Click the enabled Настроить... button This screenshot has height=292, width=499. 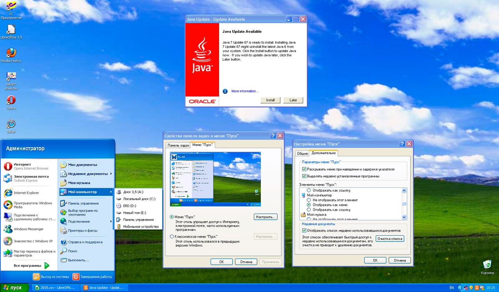265,217
